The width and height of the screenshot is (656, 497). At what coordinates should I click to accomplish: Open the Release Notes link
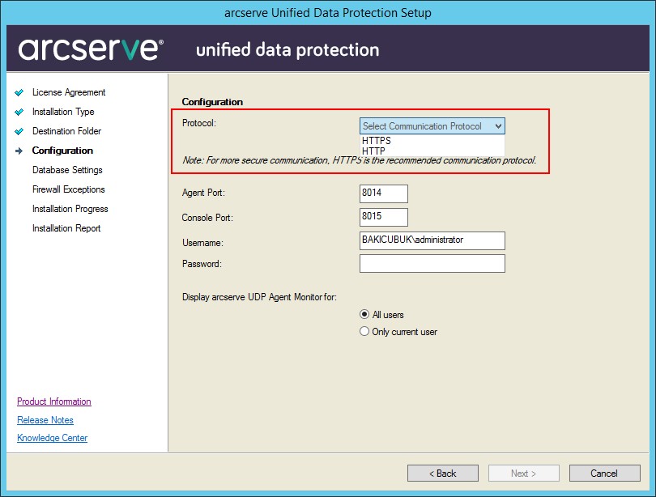(x=45, y=419)
